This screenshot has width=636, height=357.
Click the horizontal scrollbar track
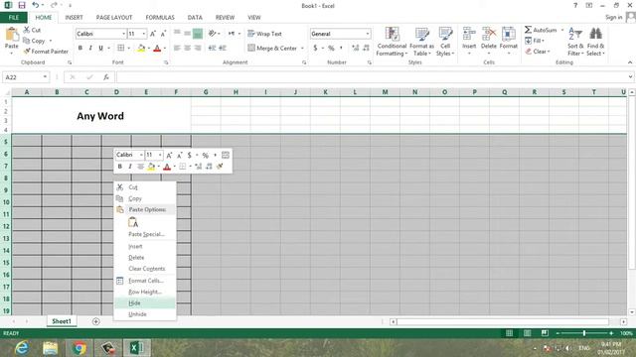pyautogui.click(x=503, y=321)
